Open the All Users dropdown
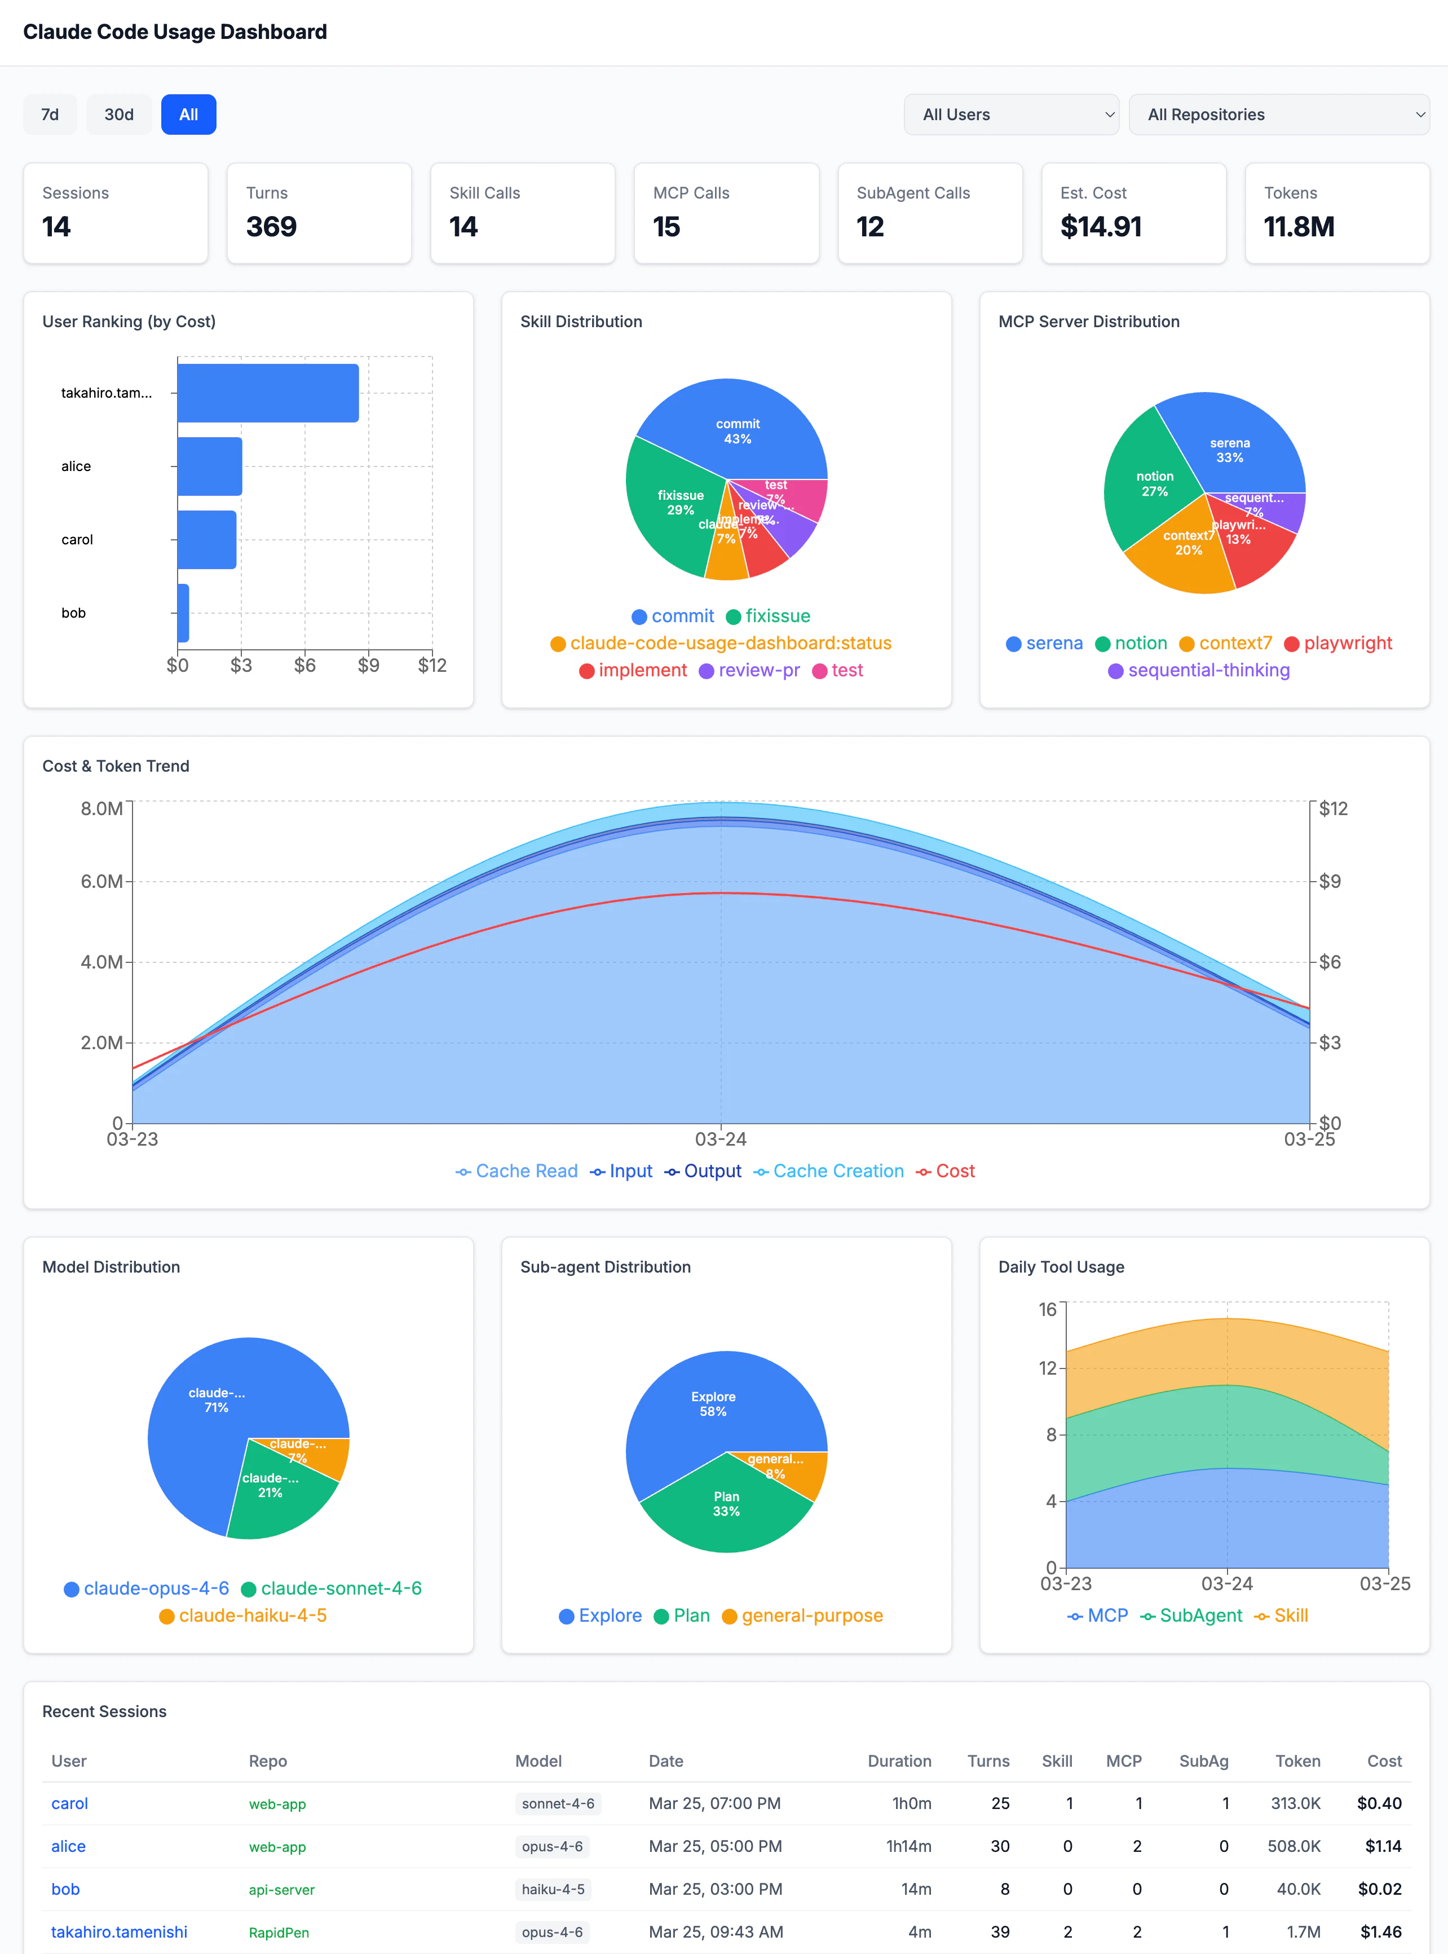Image resolution: width=1448 pixels, height=1954 pixels. click(1010, 115)
